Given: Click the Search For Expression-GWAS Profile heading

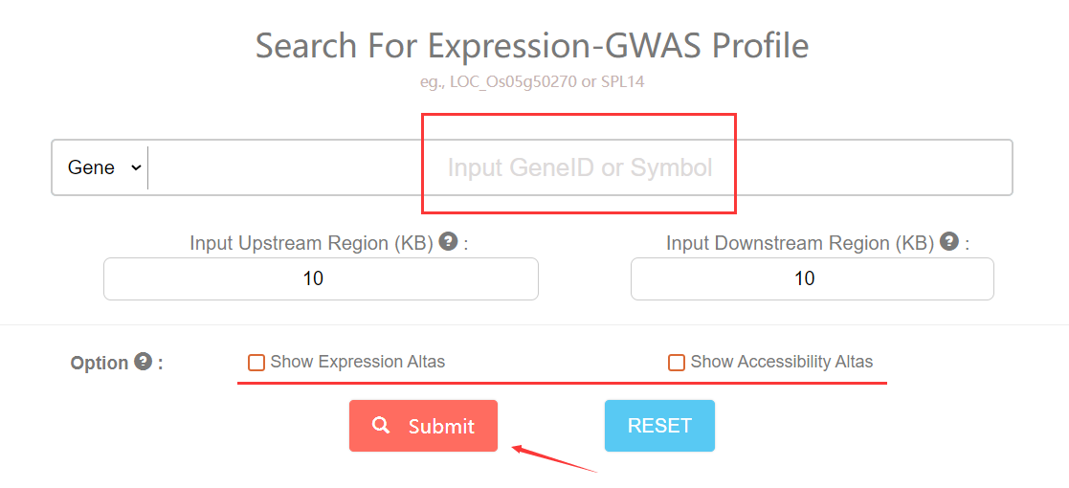Looking at the screenshot, I should (x=532, y=45).
